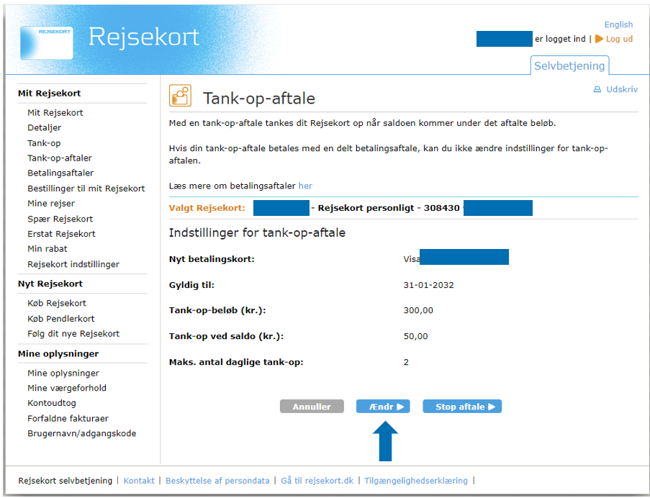Click the Rejsekort card logo icon
Image resolution: width=650 pixels, height=498 pixels.
[x=47, y=42]
